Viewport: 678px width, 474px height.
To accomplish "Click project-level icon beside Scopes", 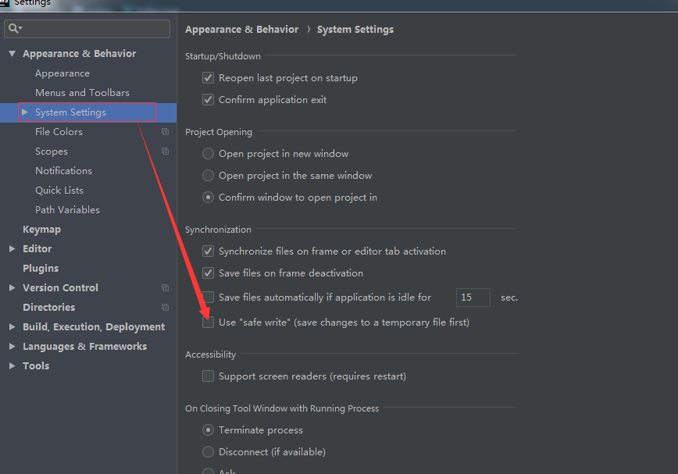I will 165,151.
